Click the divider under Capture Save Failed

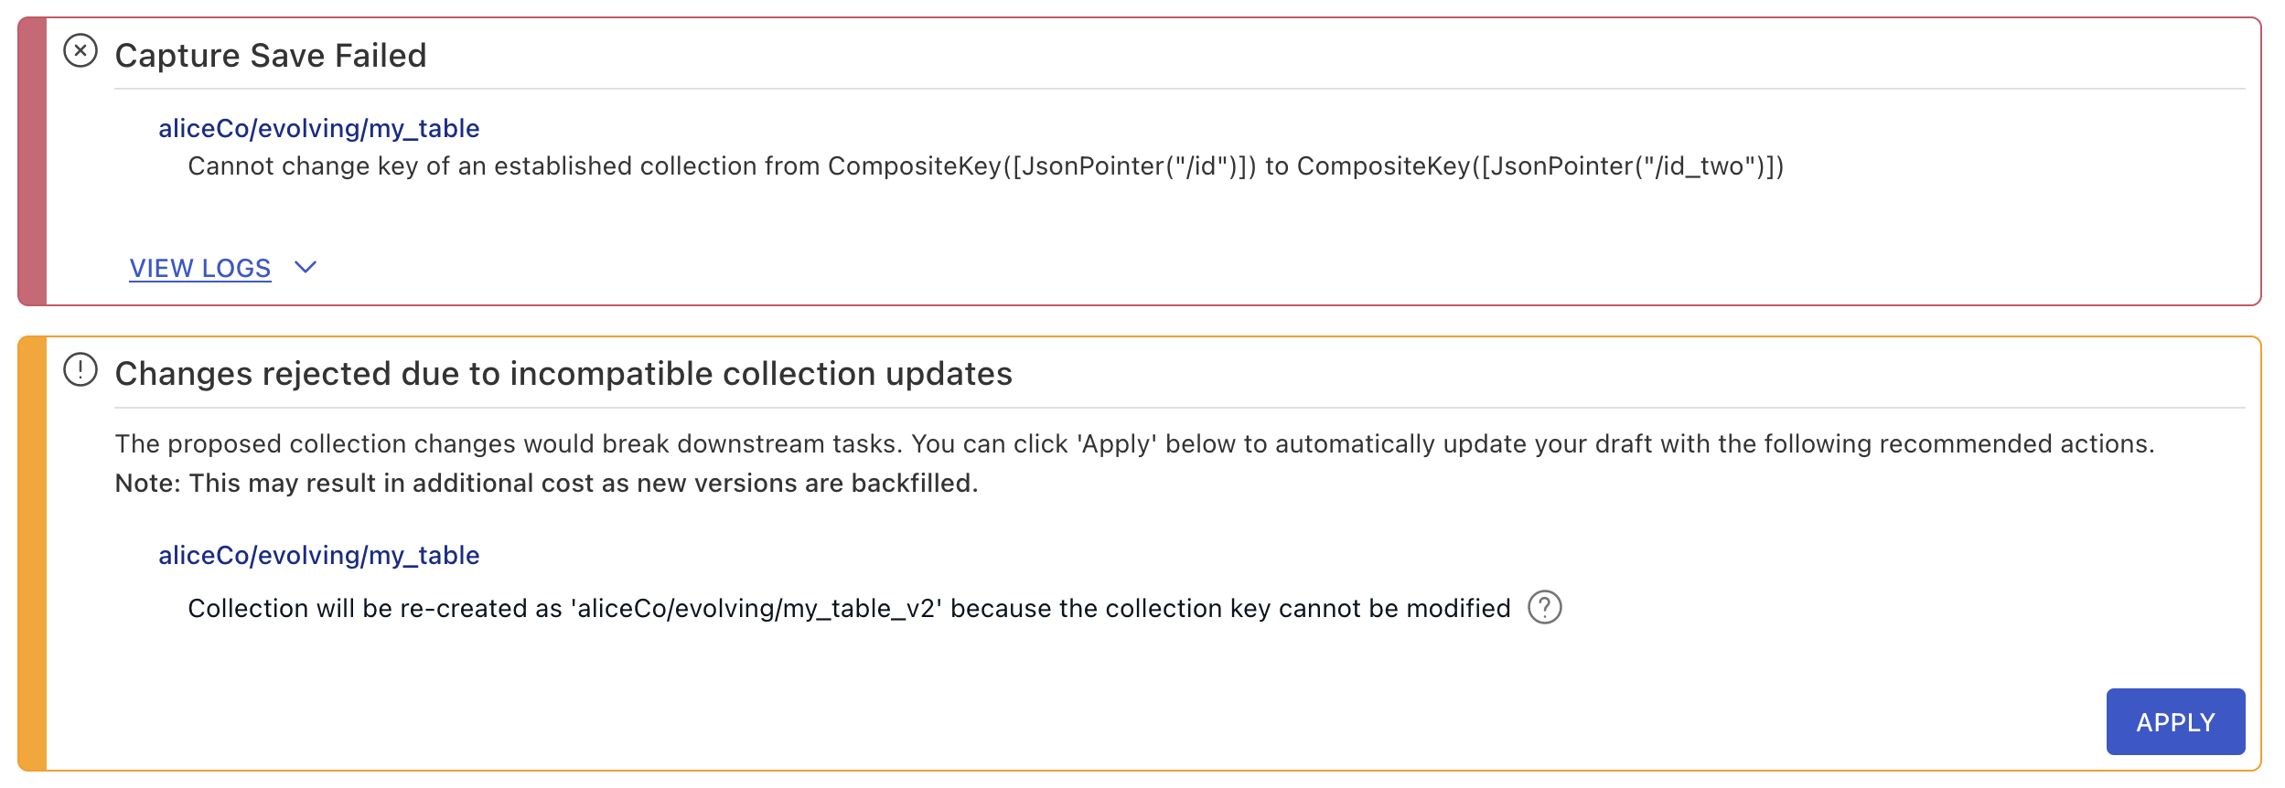1180,89
